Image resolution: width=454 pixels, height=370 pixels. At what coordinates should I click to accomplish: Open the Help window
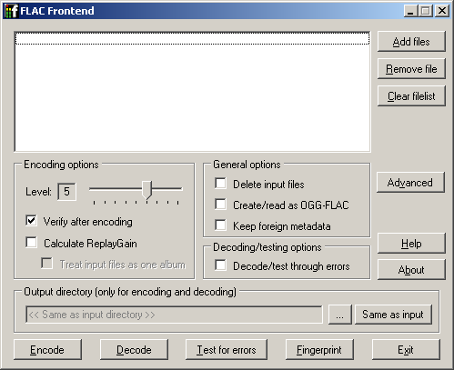click(411, 244)
